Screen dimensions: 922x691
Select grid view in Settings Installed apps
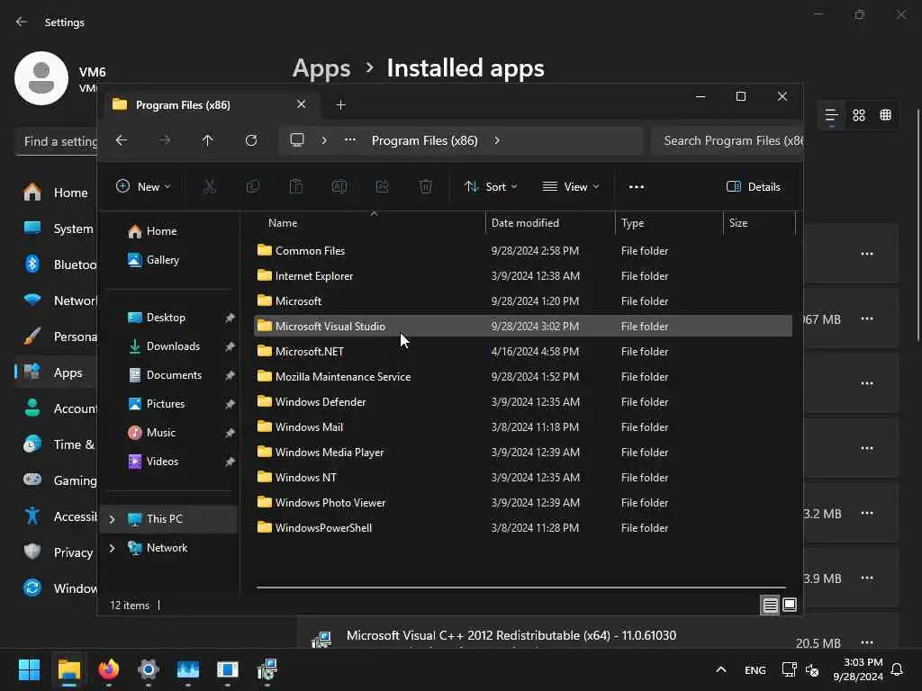859,115
